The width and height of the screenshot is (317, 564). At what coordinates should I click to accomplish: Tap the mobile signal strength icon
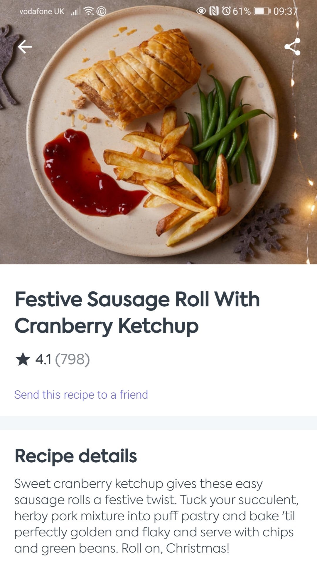pyautogui.click(x=76, y=12)
